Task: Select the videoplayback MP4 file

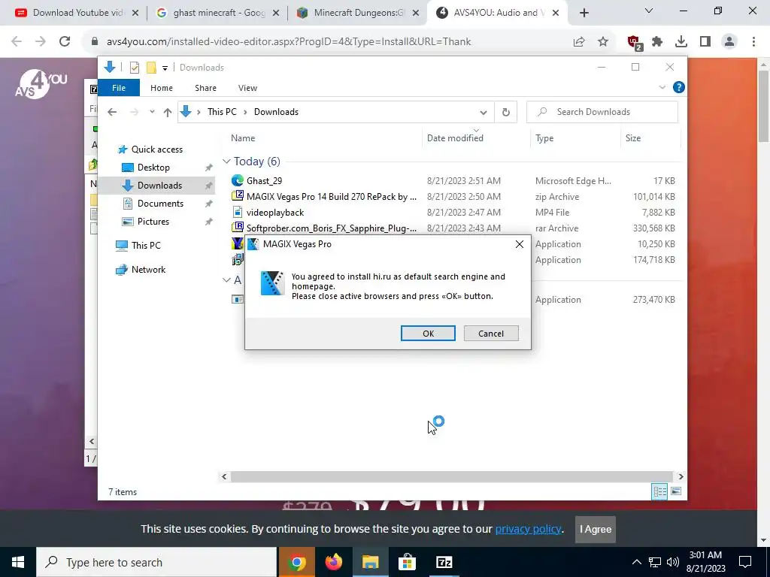Action: [x=452, y=212]
